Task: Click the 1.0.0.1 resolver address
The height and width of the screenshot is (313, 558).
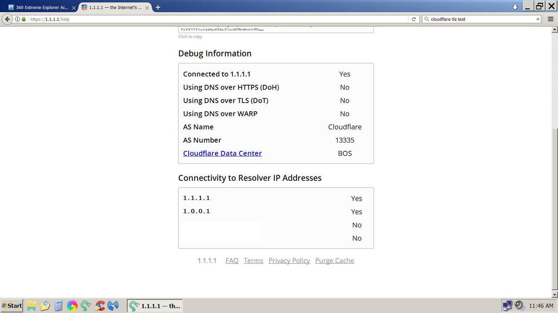Action: [197, 211]
